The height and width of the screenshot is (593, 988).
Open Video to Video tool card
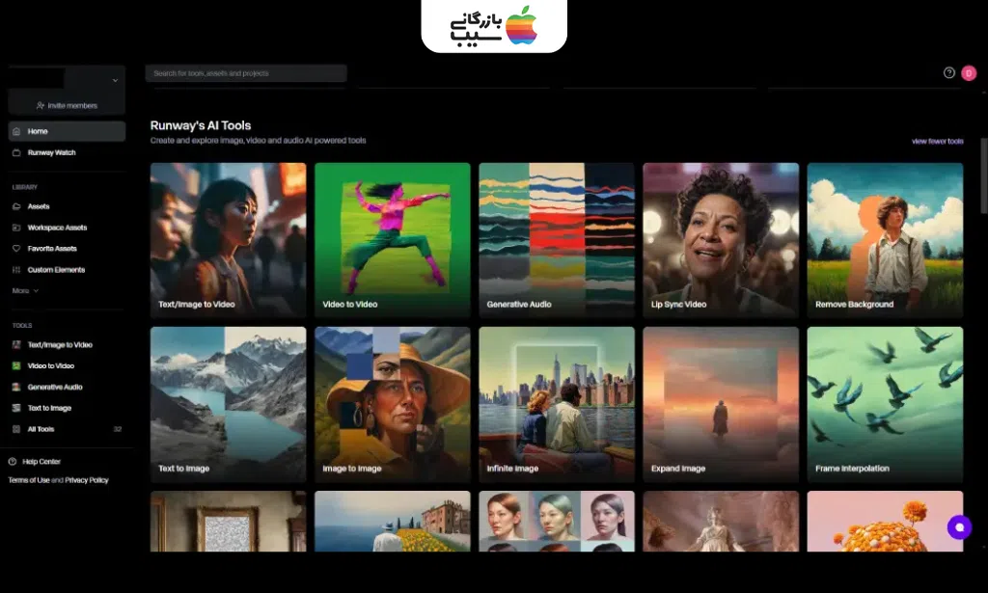point(393,240)
